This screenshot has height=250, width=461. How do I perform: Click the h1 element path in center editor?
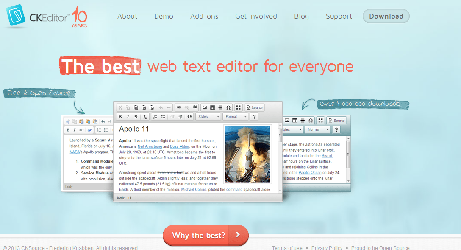[129, 198]
